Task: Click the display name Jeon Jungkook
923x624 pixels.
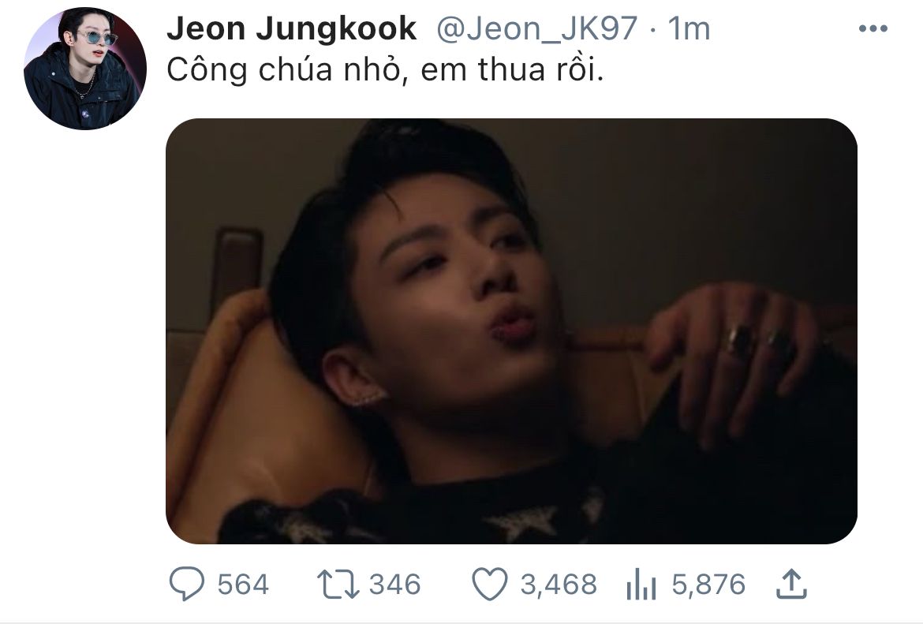Action: pos(291,28)
